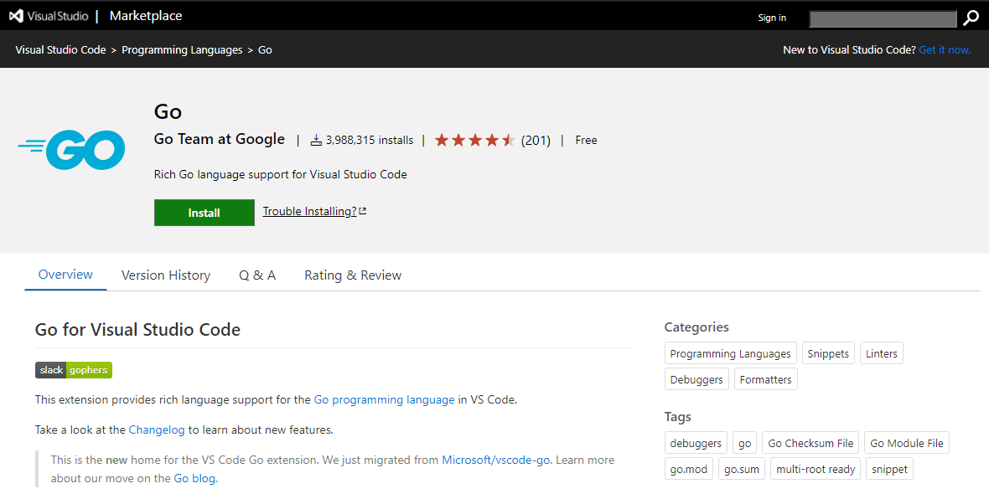Select Linters category chip

[881, 353]
